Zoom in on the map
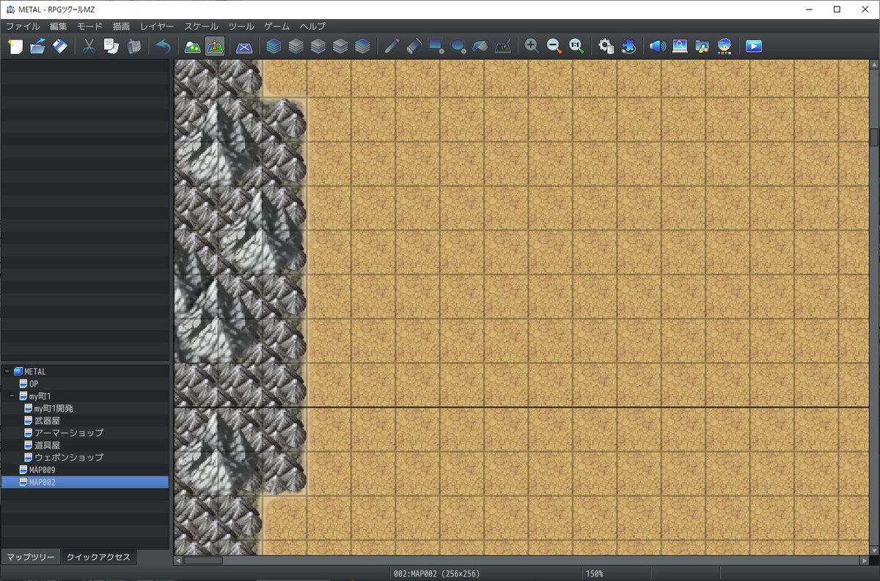 (x=532, y=46)
